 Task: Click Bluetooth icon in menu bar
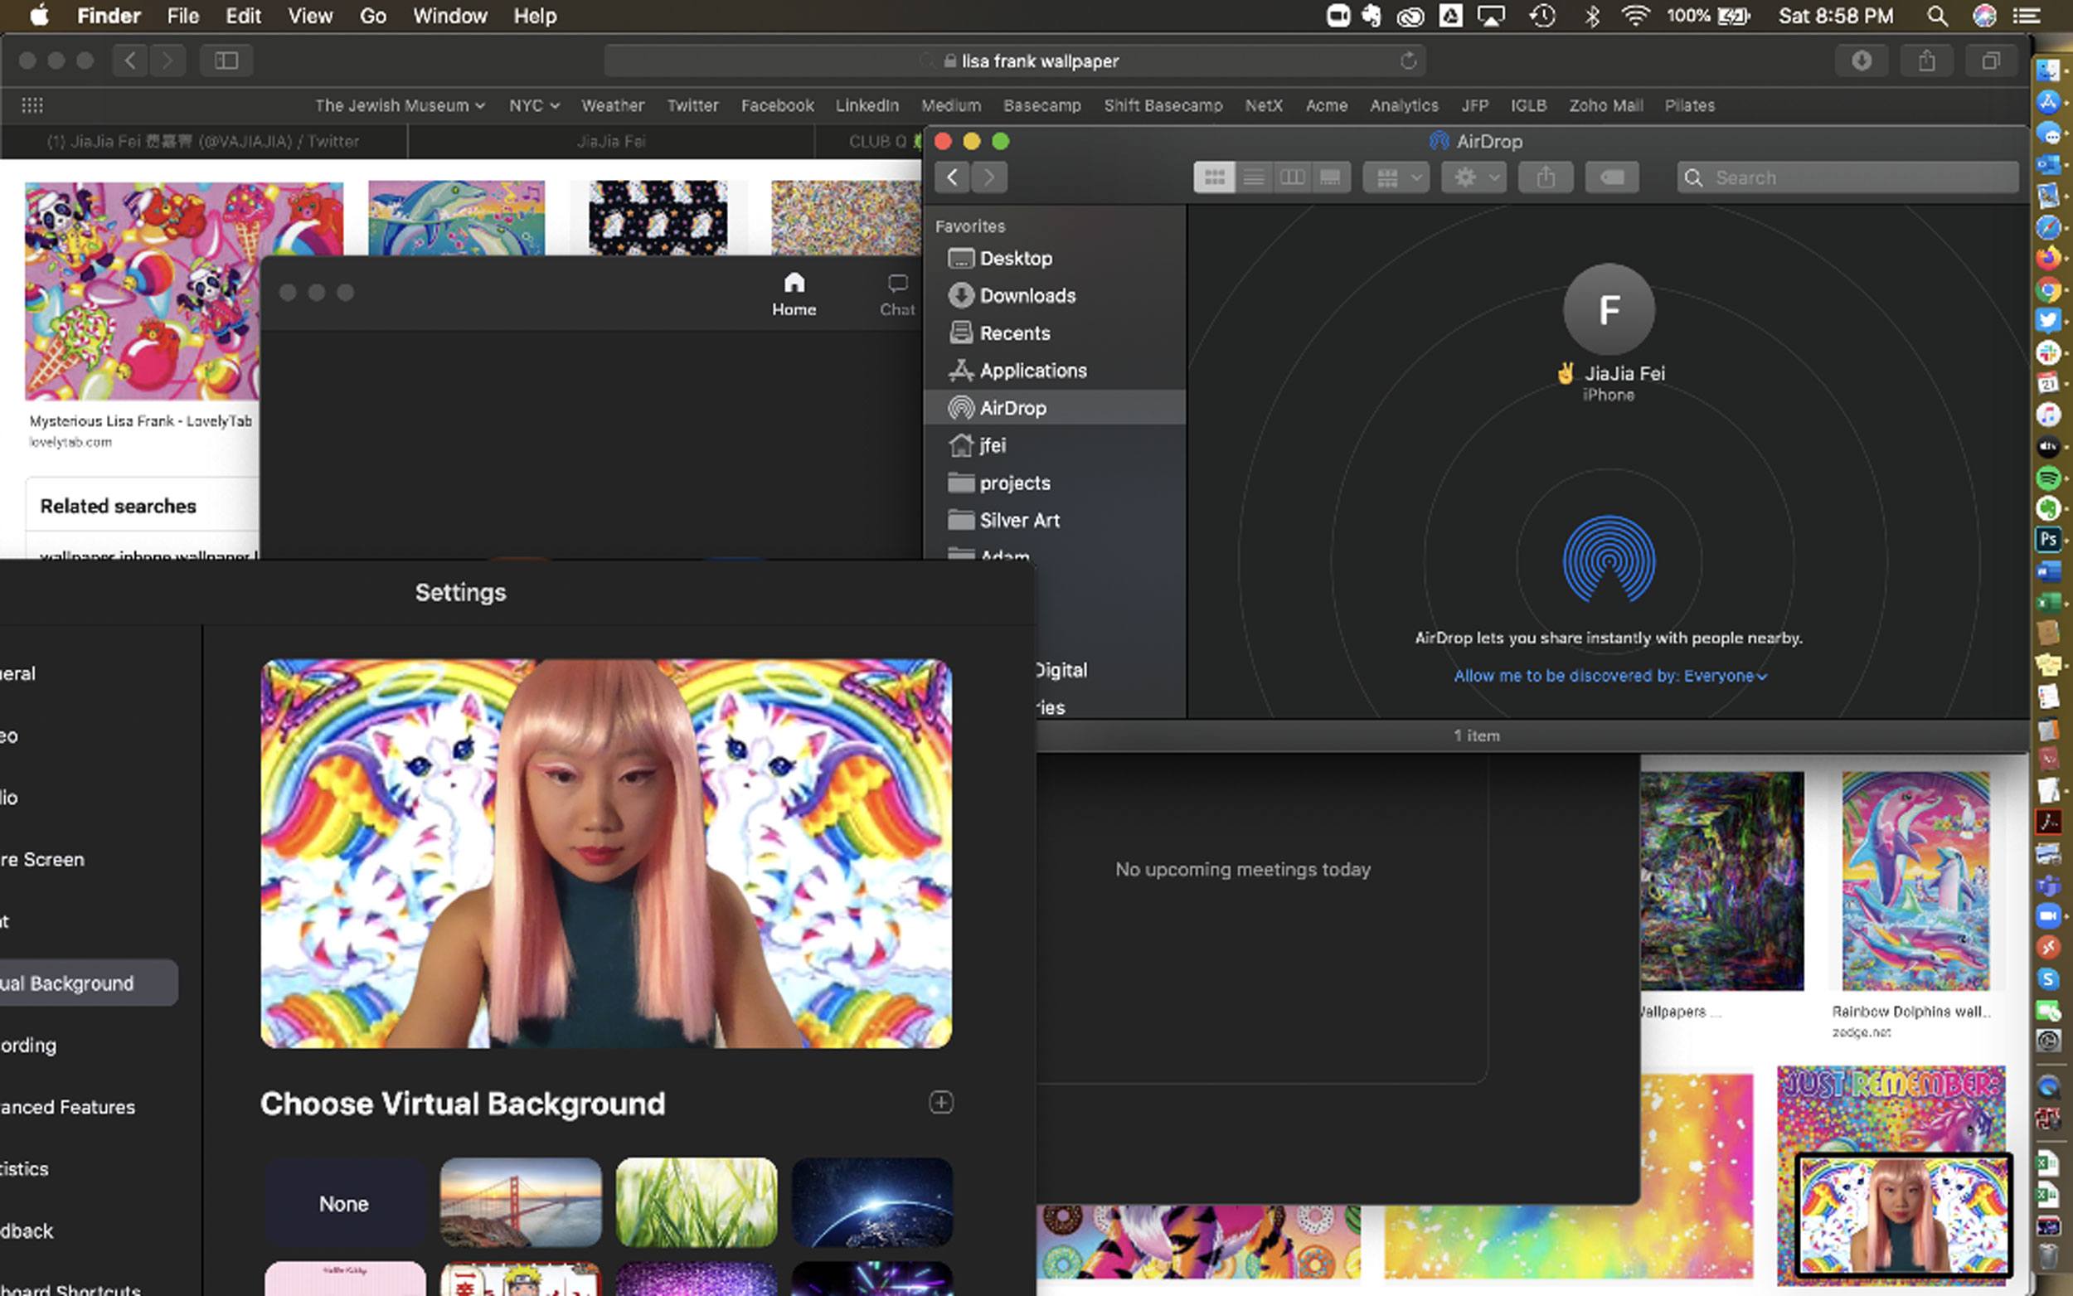[x=1591, y=17]
